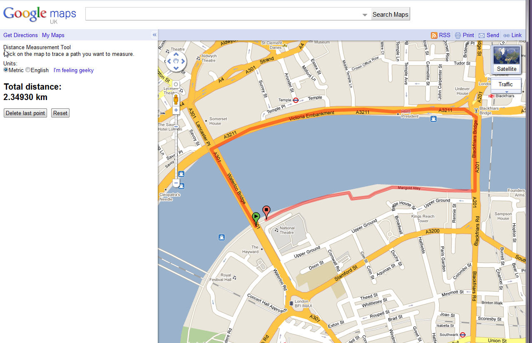Click the Mangold Alley label
The image size is (532, 343).
[408, 188]
